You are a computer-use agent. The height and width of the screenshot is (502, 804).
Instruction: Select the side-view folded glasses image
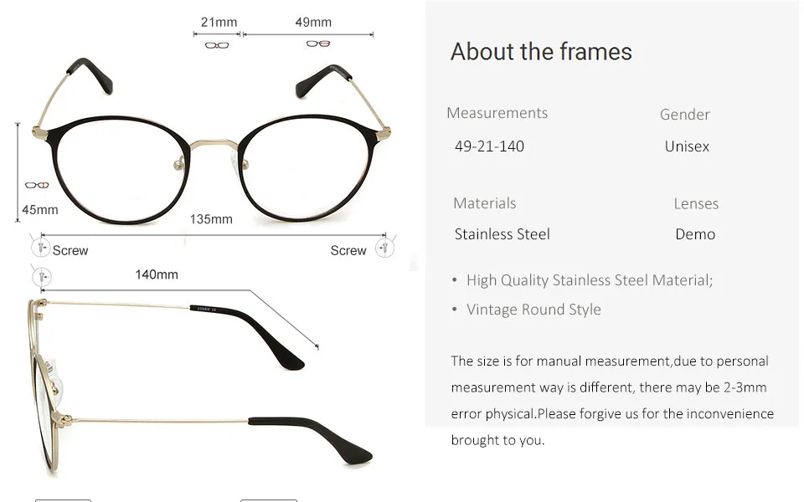pyautogui.click(x=200, y=385)
